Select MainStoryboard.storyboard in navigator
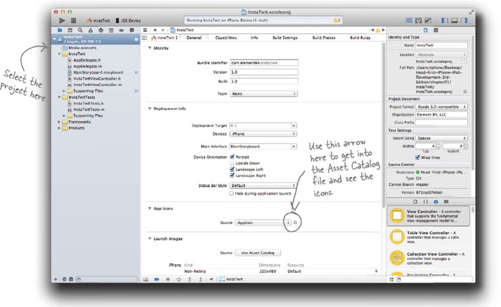 (x=98, y=73)
